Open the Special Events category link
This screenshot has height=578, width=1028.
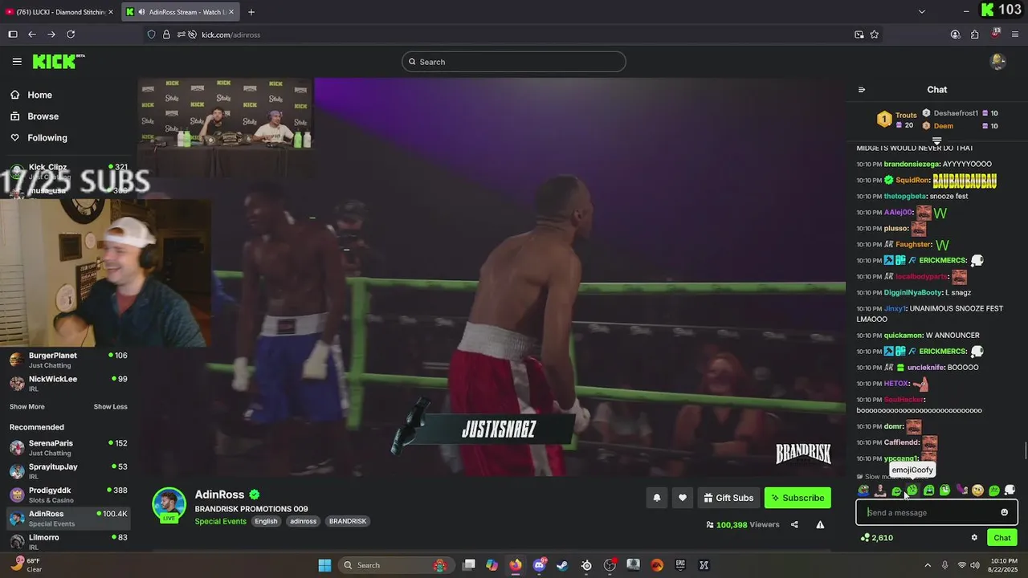pyautogui.click(x=221, y=521)
